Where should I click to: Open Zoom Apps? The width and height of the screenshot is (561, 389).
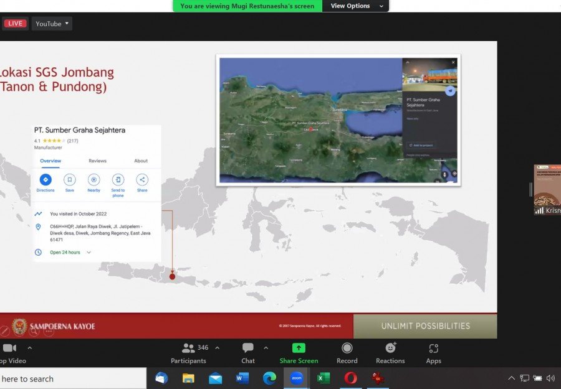[x=434, y=354]
